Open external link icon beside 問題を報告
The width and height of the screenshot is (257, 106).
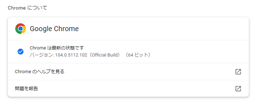pyautogui.click(x=238, y=88)
